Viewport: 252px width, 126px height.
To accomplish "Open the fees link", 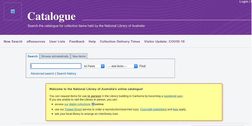I will [175, 109].
